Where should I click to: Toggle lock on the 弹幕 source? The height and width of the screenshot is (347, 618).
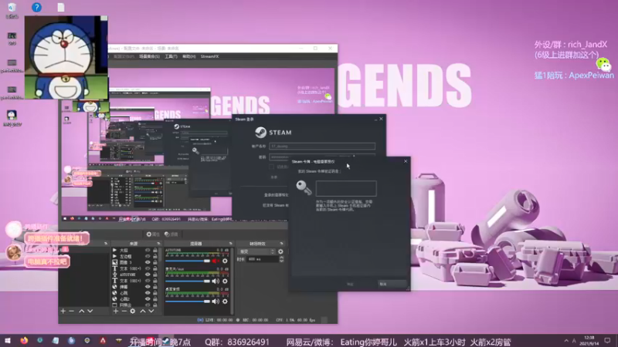tap(155, 287)
